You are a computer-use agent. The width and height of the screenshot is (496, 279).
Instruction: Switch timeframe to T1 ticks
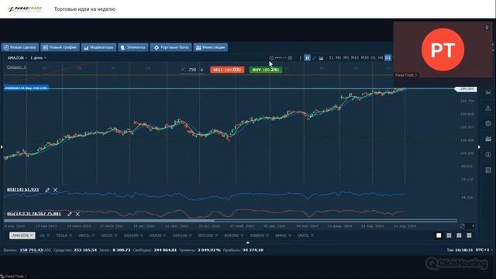point(331,57)
